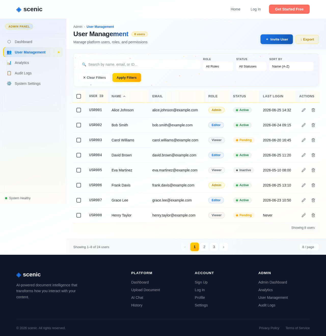Click Log In in the top navigation
Viewport: 326px width, 336px height.
click(x=256, y=9)
